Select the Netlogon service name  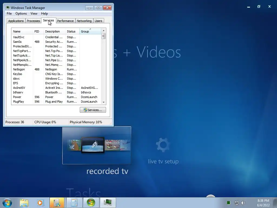click(19, 69)
